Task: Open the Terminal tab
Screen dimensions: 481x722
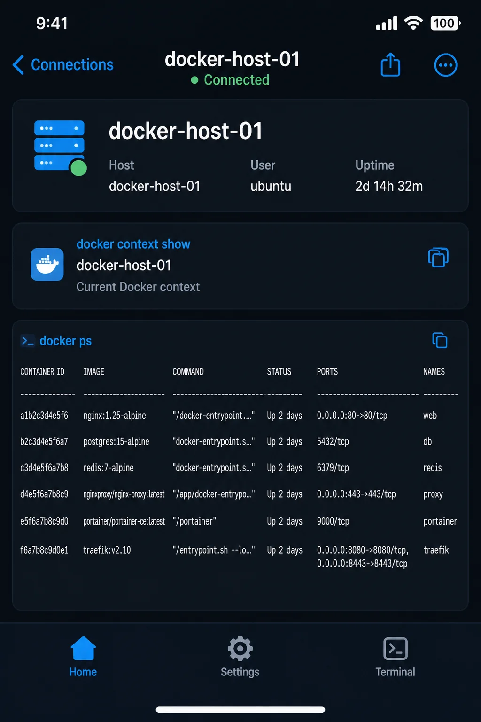Action: tap(395, 657)
